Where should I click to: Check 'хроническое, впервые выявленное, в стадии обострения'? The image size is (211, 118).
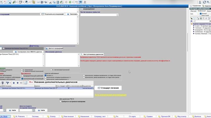(84, 75)
